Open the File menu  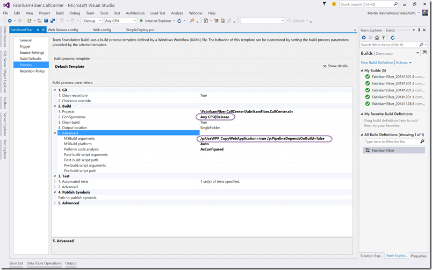[5, 13]
